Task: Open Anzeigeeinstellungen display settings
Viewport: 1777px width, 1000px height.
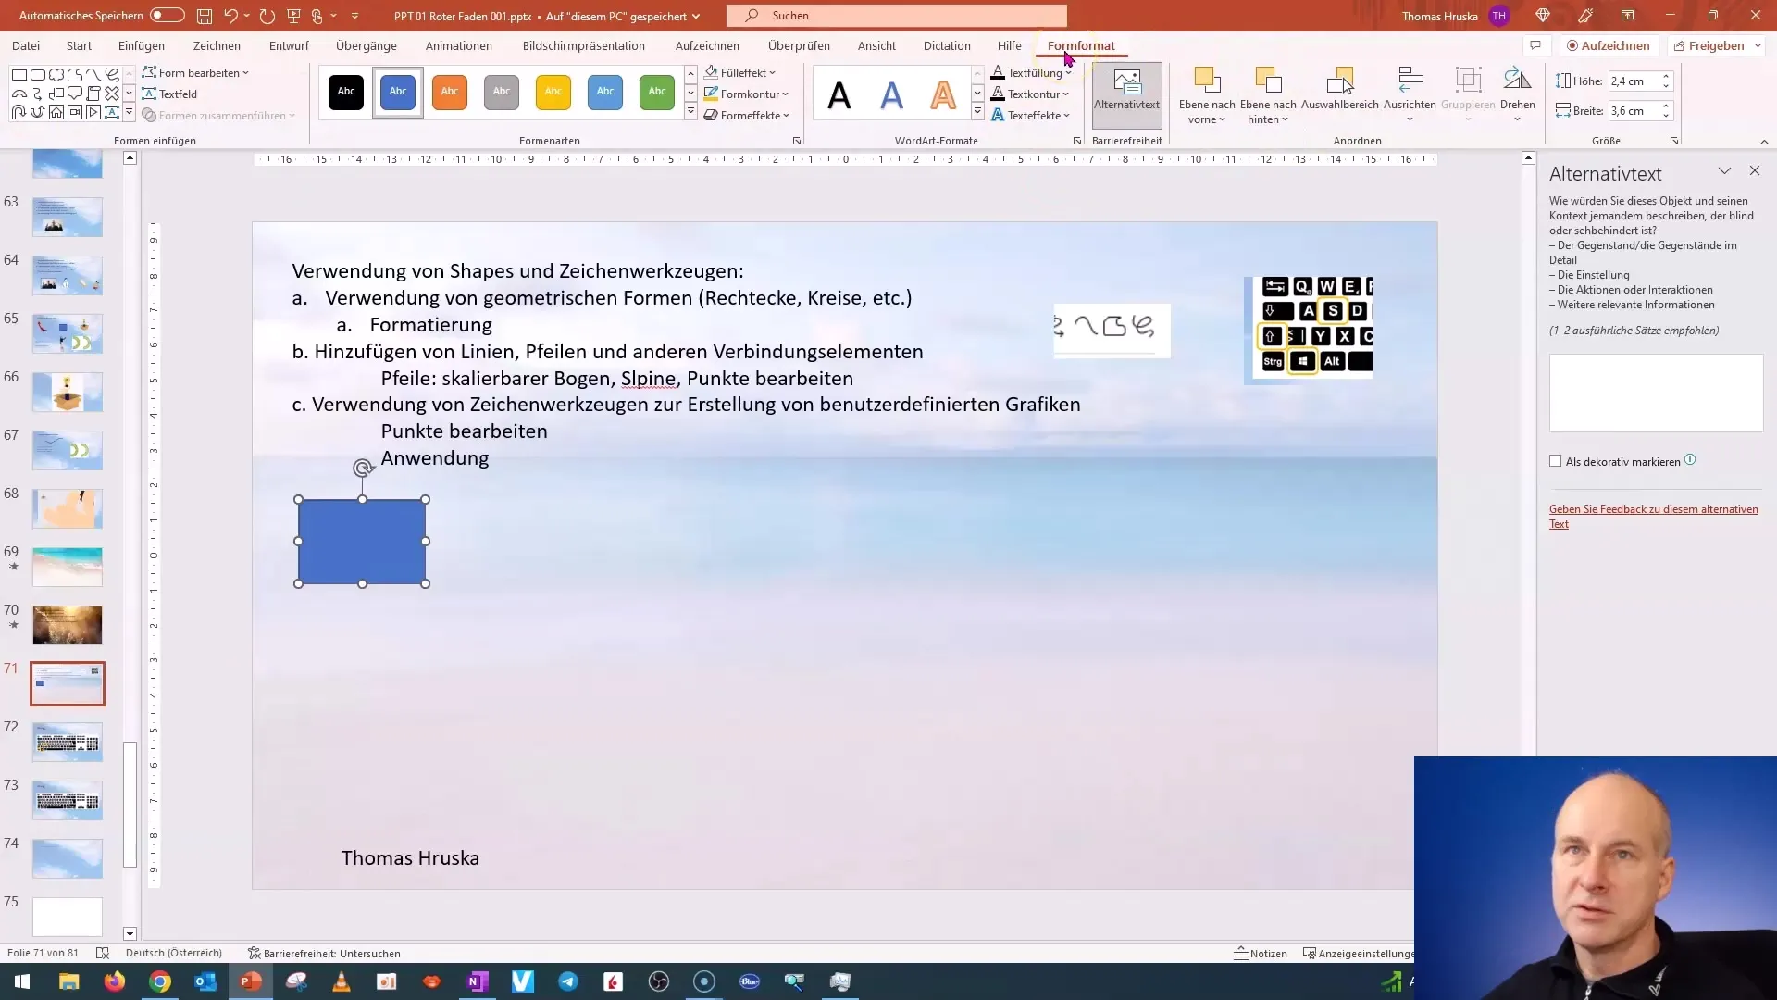Action: coord(1358,953)
